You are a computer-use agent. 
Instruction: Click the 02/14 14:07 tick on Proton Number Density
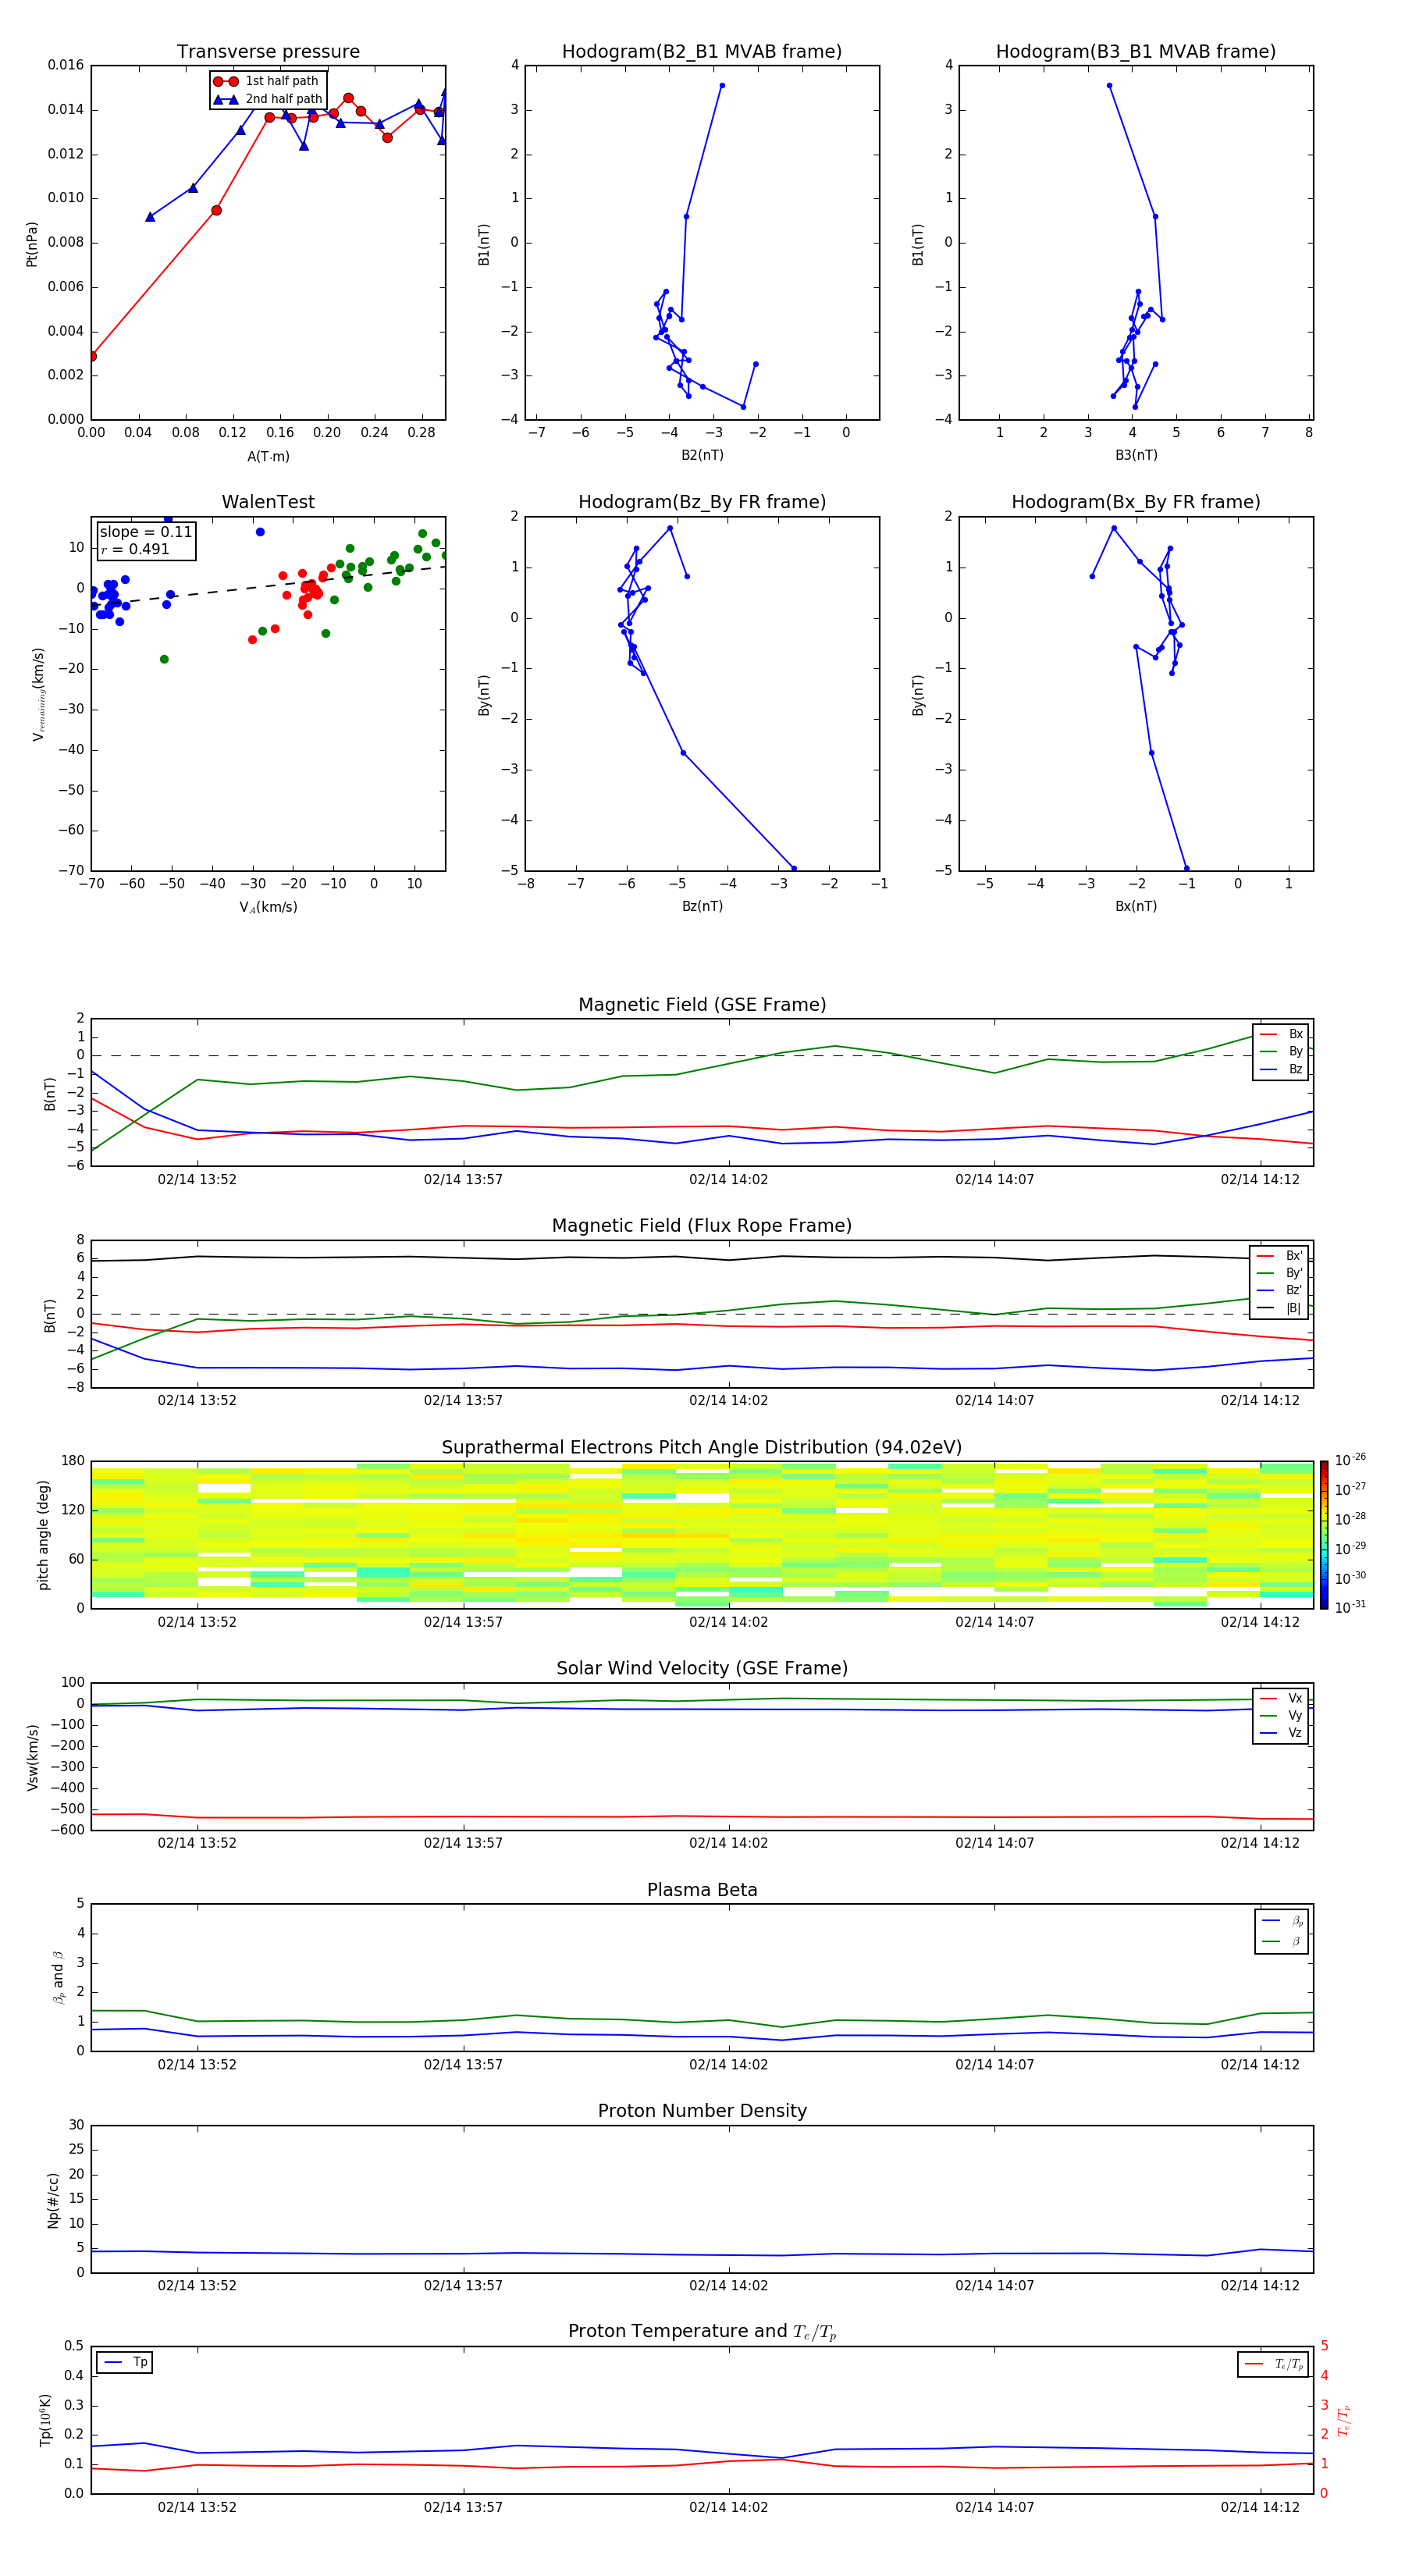[994, 2286]
